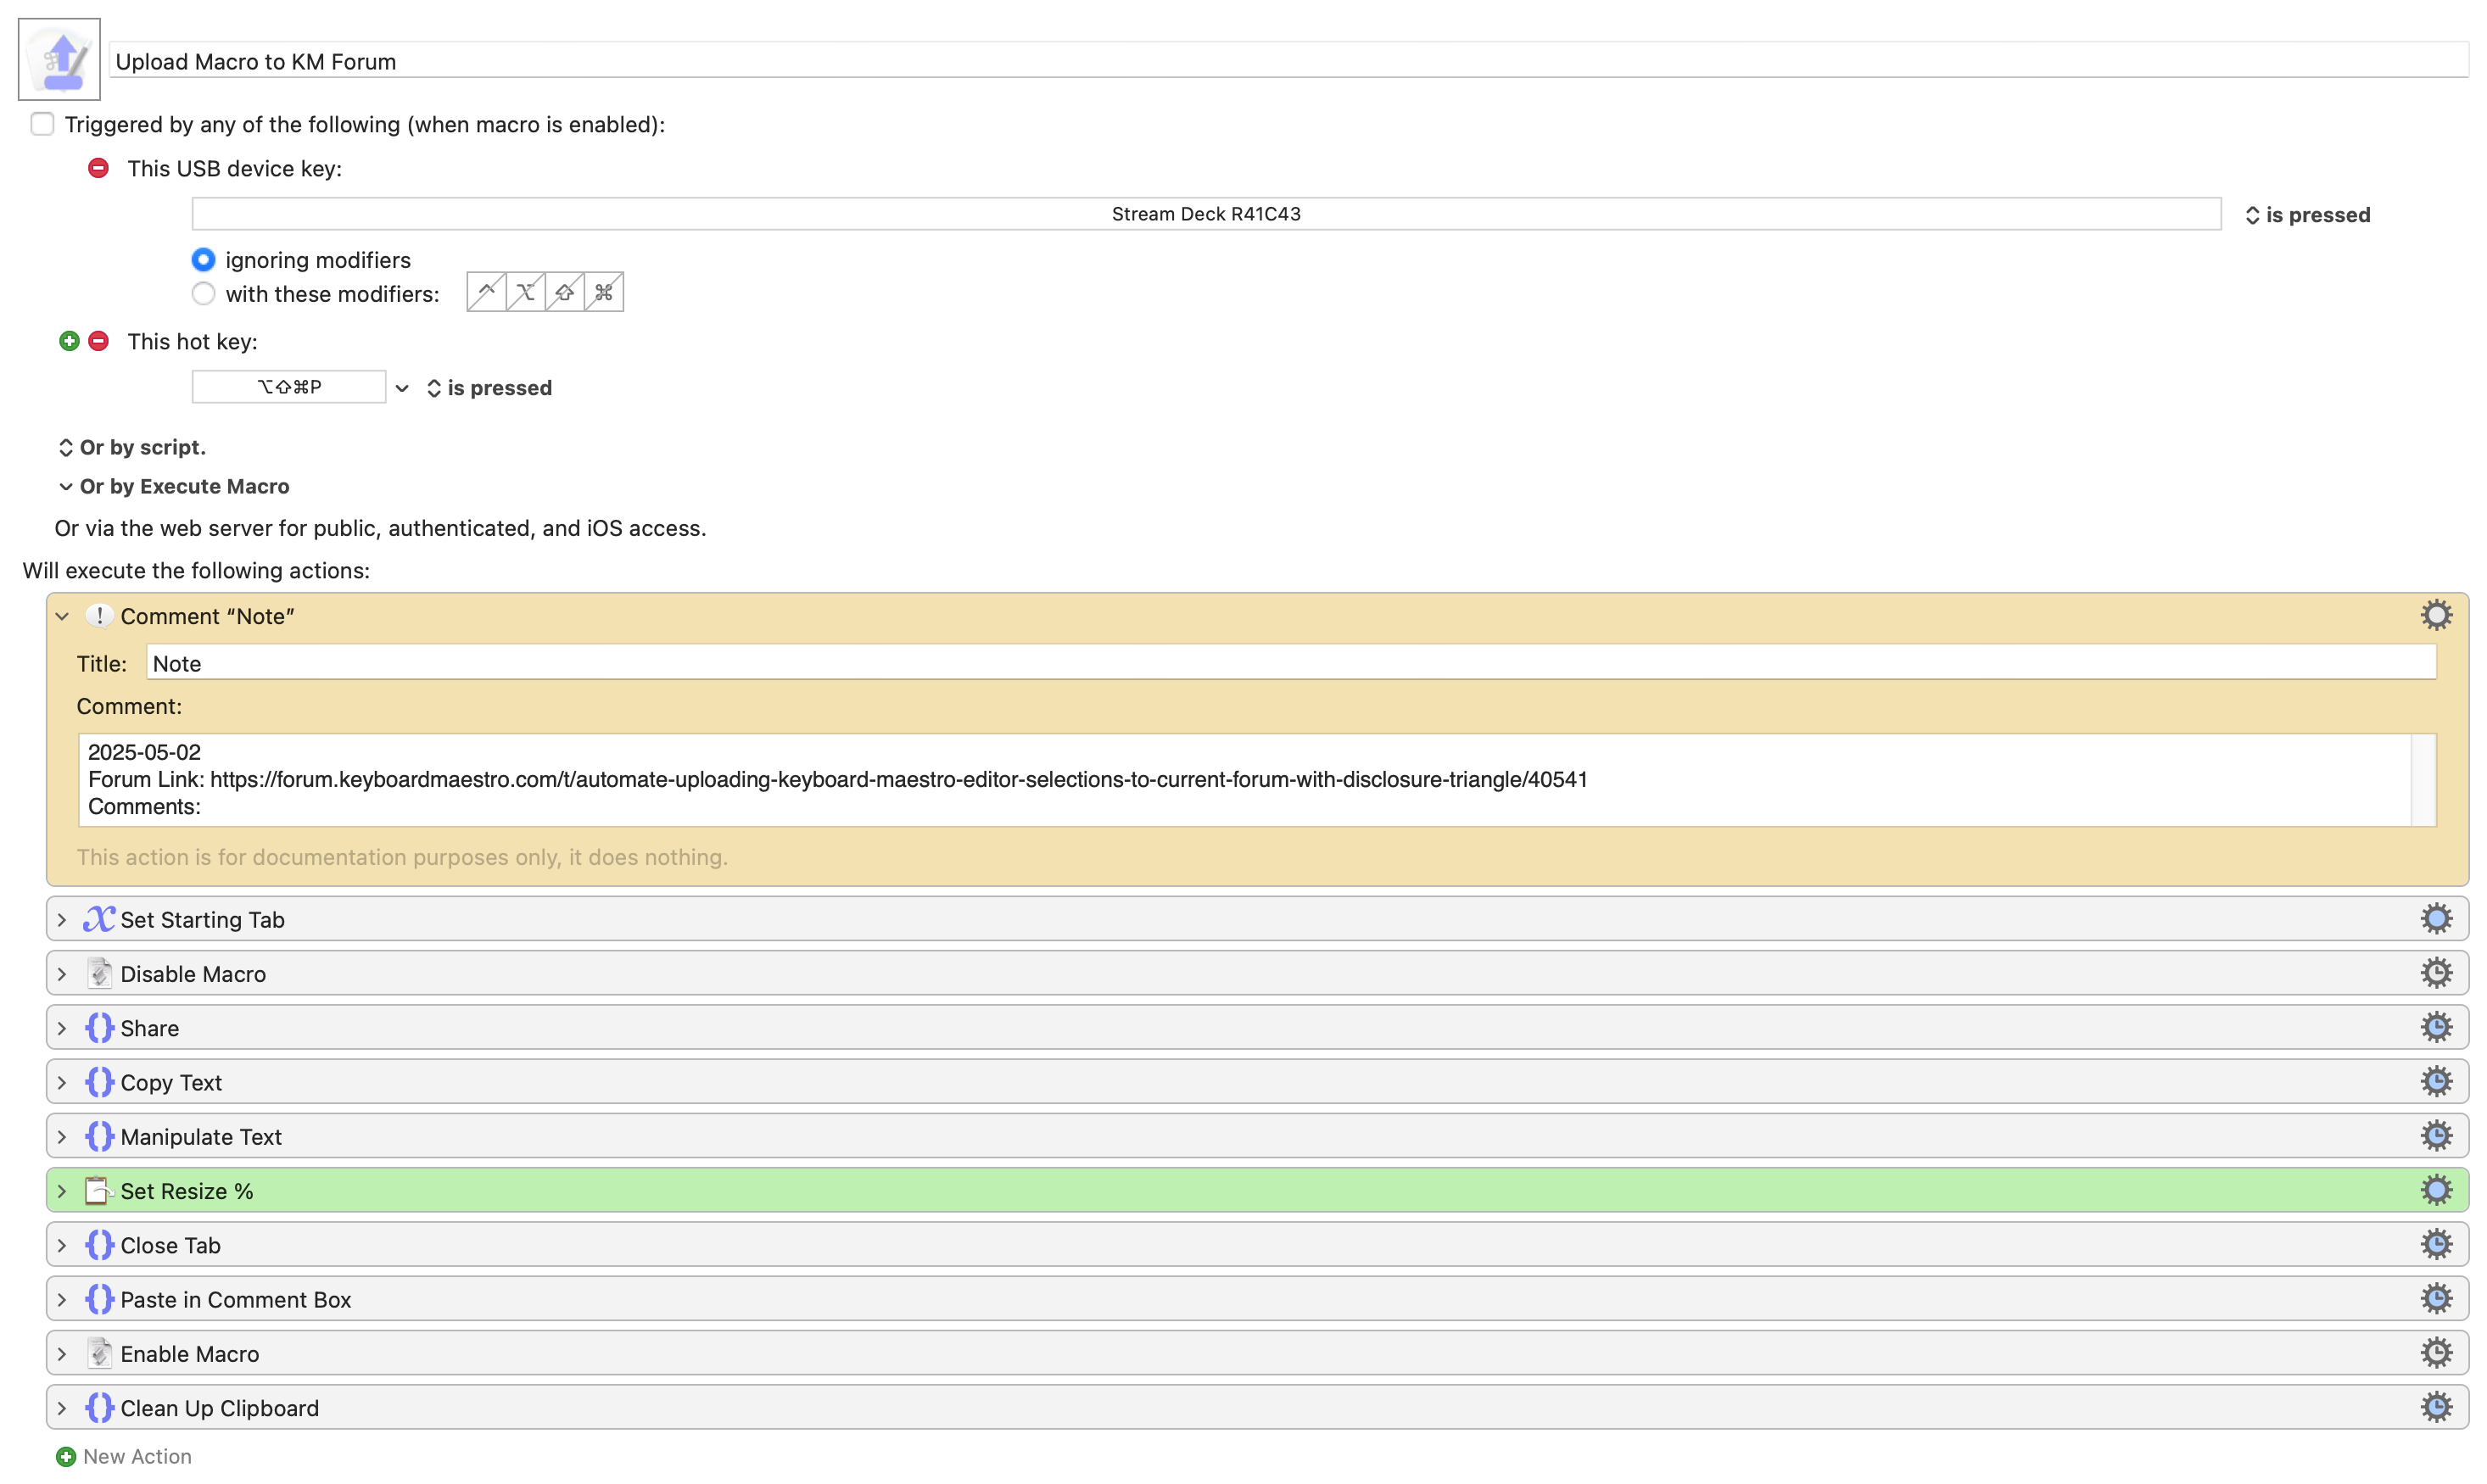Click the Manipulate Text braces icon
Viewport: 2487px width, 1484px height.
click(x=99, y=1136)
